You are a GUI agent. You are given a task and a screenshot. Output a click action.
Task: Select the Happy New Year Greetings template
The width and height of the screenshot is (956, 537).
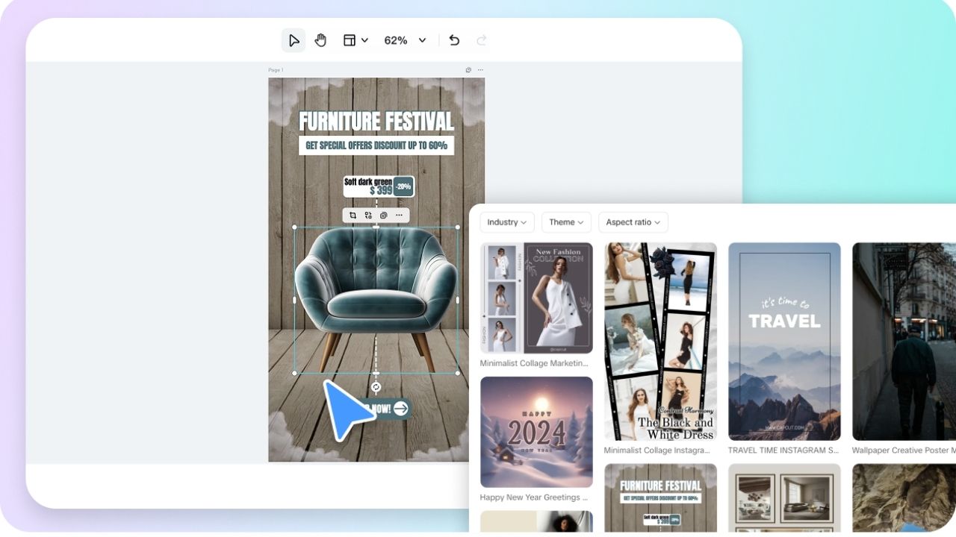pos(536,432)
